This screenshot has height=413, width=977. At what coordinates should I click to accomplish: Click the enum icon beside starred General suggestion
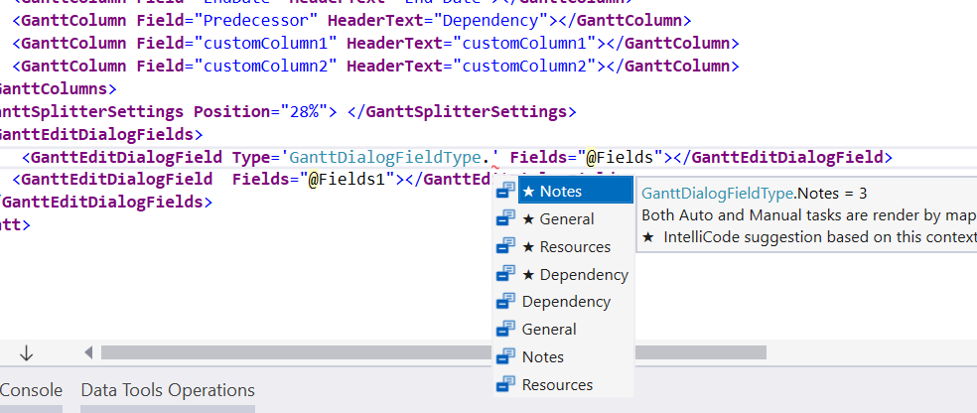pyautogui.click(x=506, y=218)
